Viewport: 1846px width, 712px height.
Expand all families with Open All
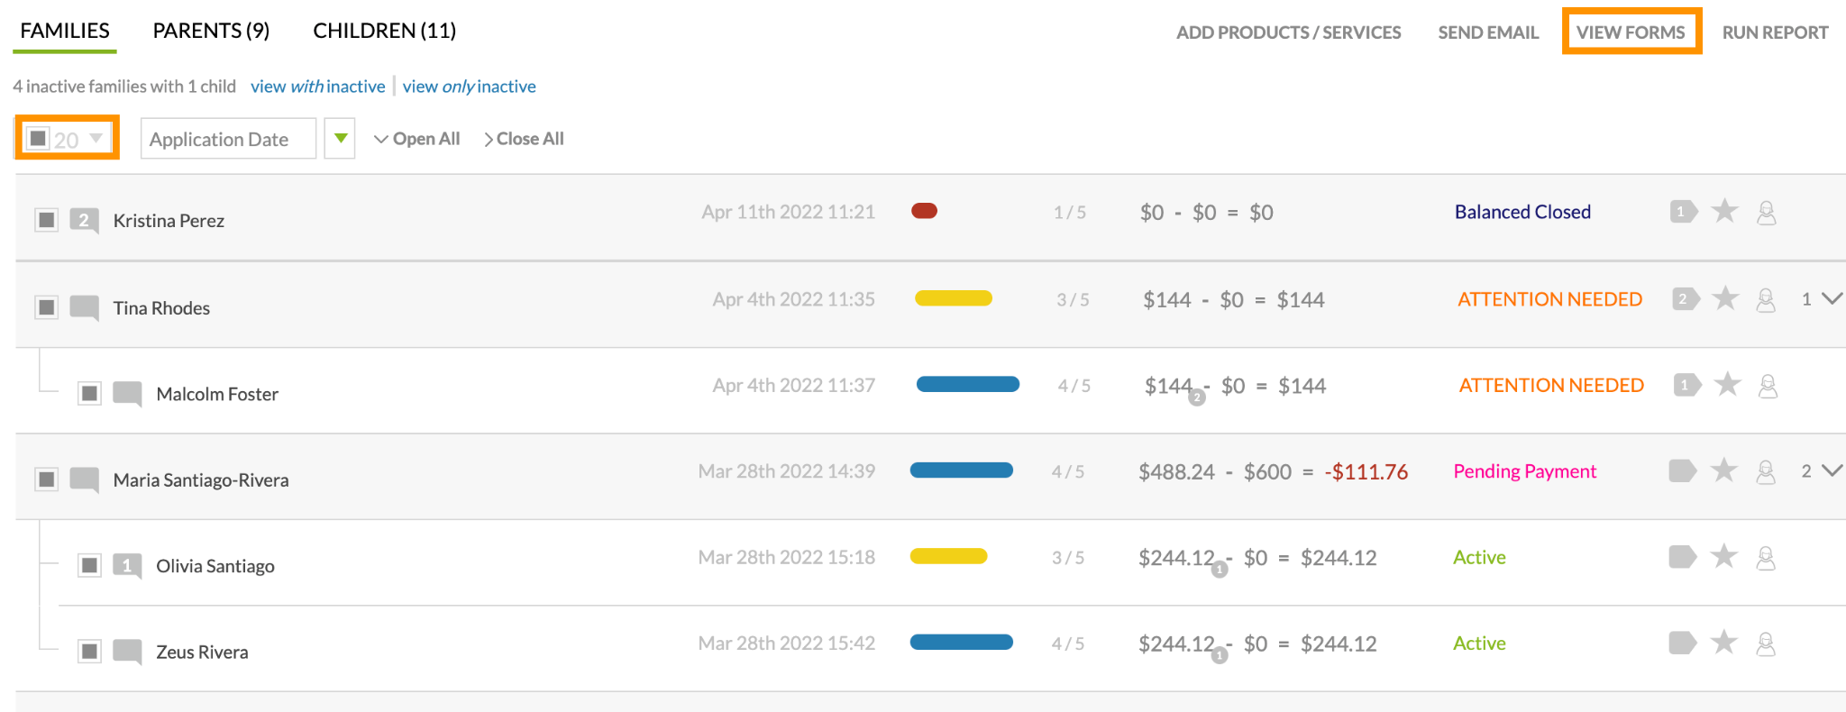(416, 139)
